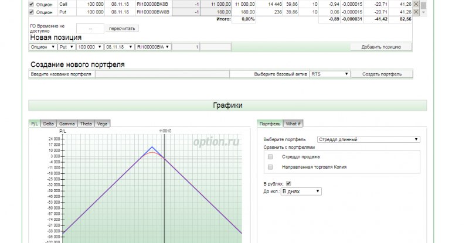Screen dimensions: 469x243
Task: Switch to the What if tab
Action: pos(292,123)
